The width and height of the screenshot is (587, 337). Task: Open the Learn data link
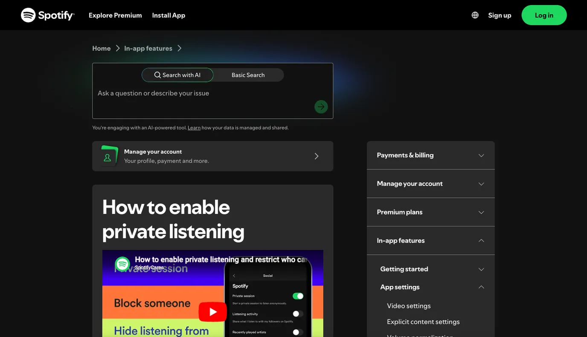[x=194, y=128]
